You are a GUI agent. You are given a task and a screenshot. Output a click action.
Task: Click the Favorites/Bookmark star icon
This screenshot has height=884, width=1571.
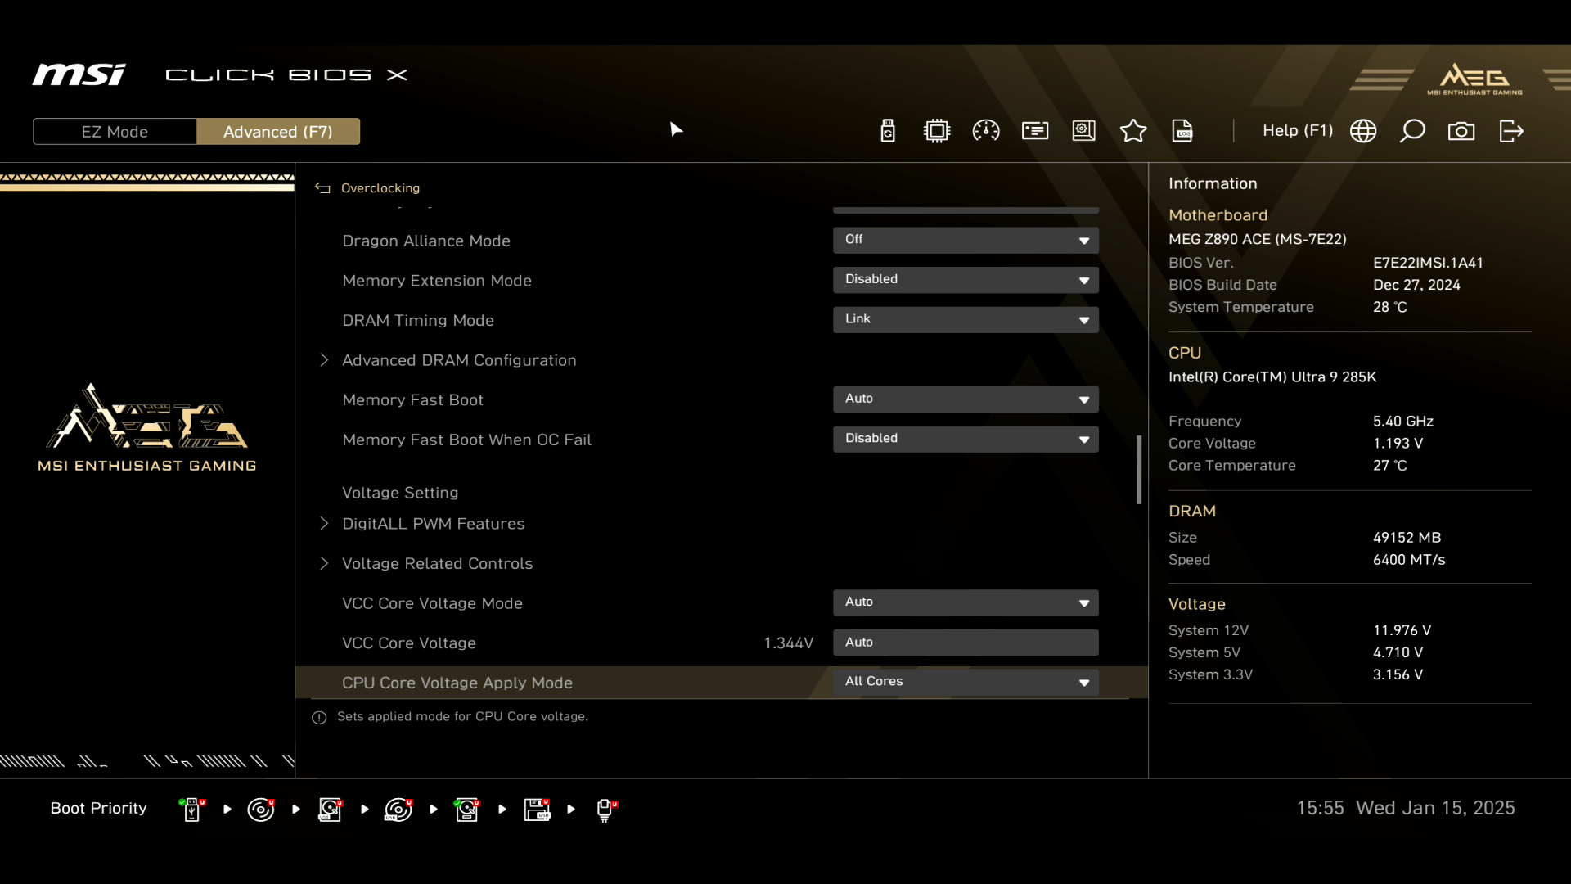pyautogui.click(x=1133, y=131)
